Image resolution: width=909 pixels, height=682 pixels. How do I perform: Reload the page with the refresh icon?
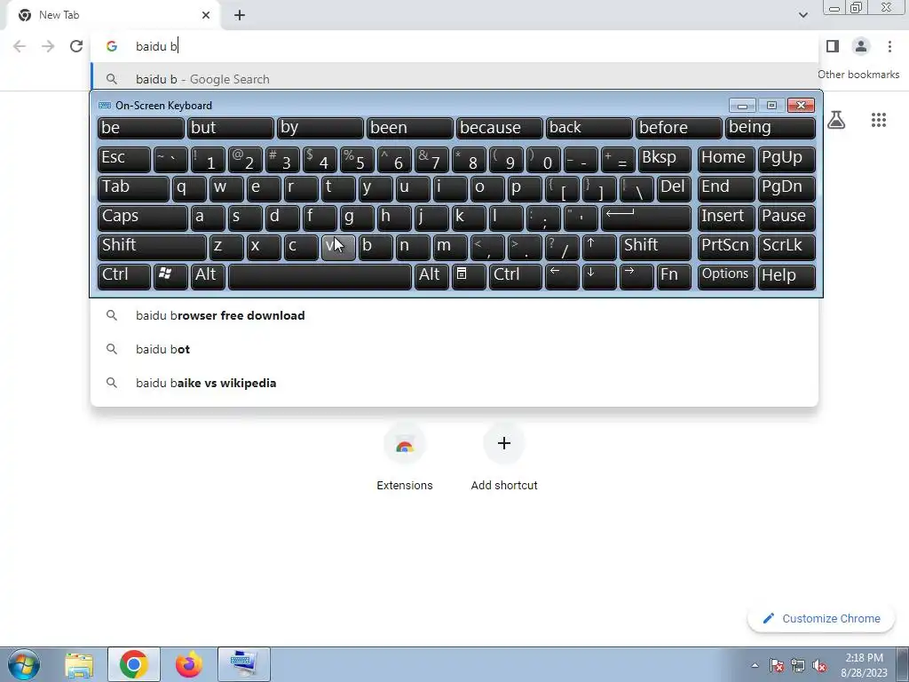coord(76,46)
